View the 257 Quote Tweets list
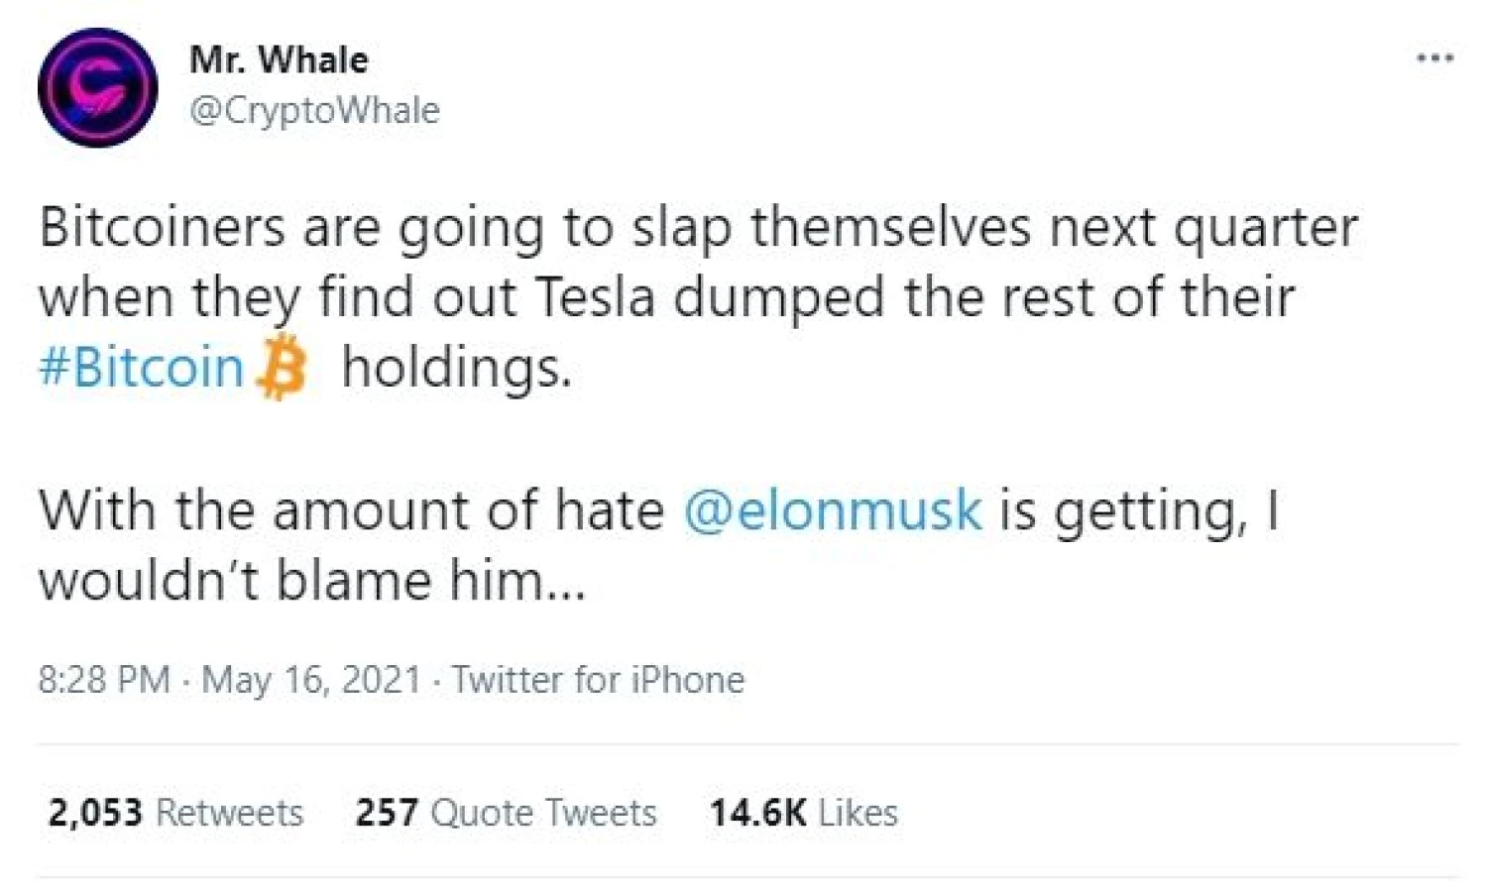 coord(506,813)
